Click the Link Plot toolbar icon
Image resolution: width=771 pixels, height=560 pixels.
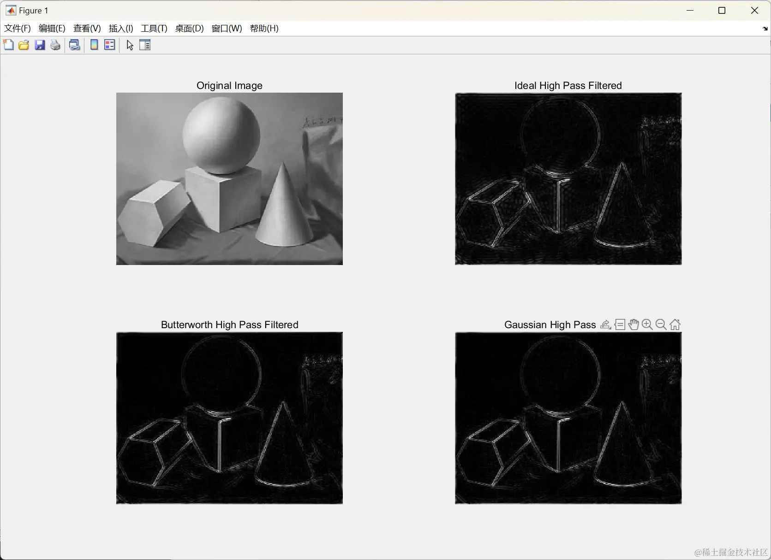pyautogui.click(x=74, y=45)
